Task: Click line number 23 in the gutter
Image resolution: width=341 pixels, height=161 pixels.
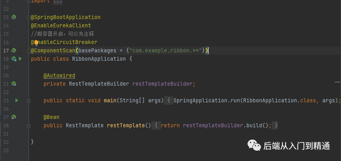Action: (x=6, y=100)
